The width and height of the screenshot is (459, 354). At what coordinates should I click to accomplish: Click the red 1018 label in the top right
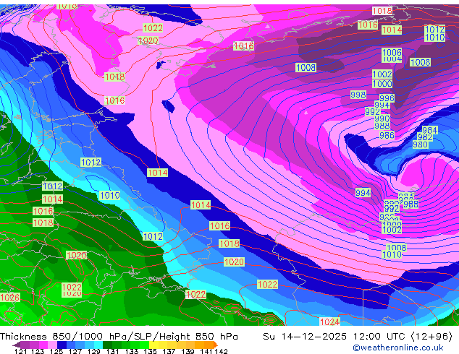[382, 11]
